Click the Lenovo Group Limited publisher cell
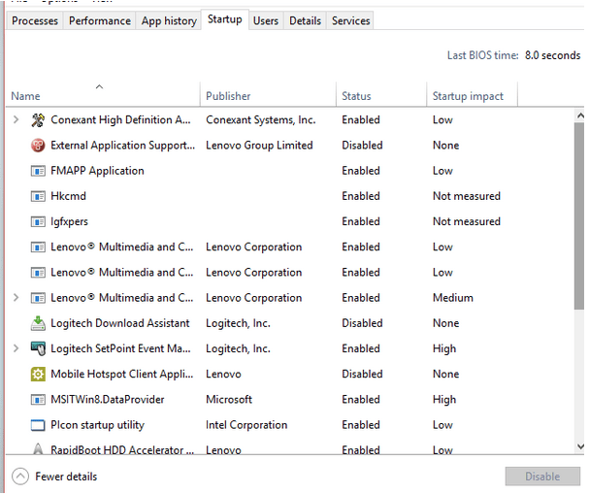 (259, 146)
